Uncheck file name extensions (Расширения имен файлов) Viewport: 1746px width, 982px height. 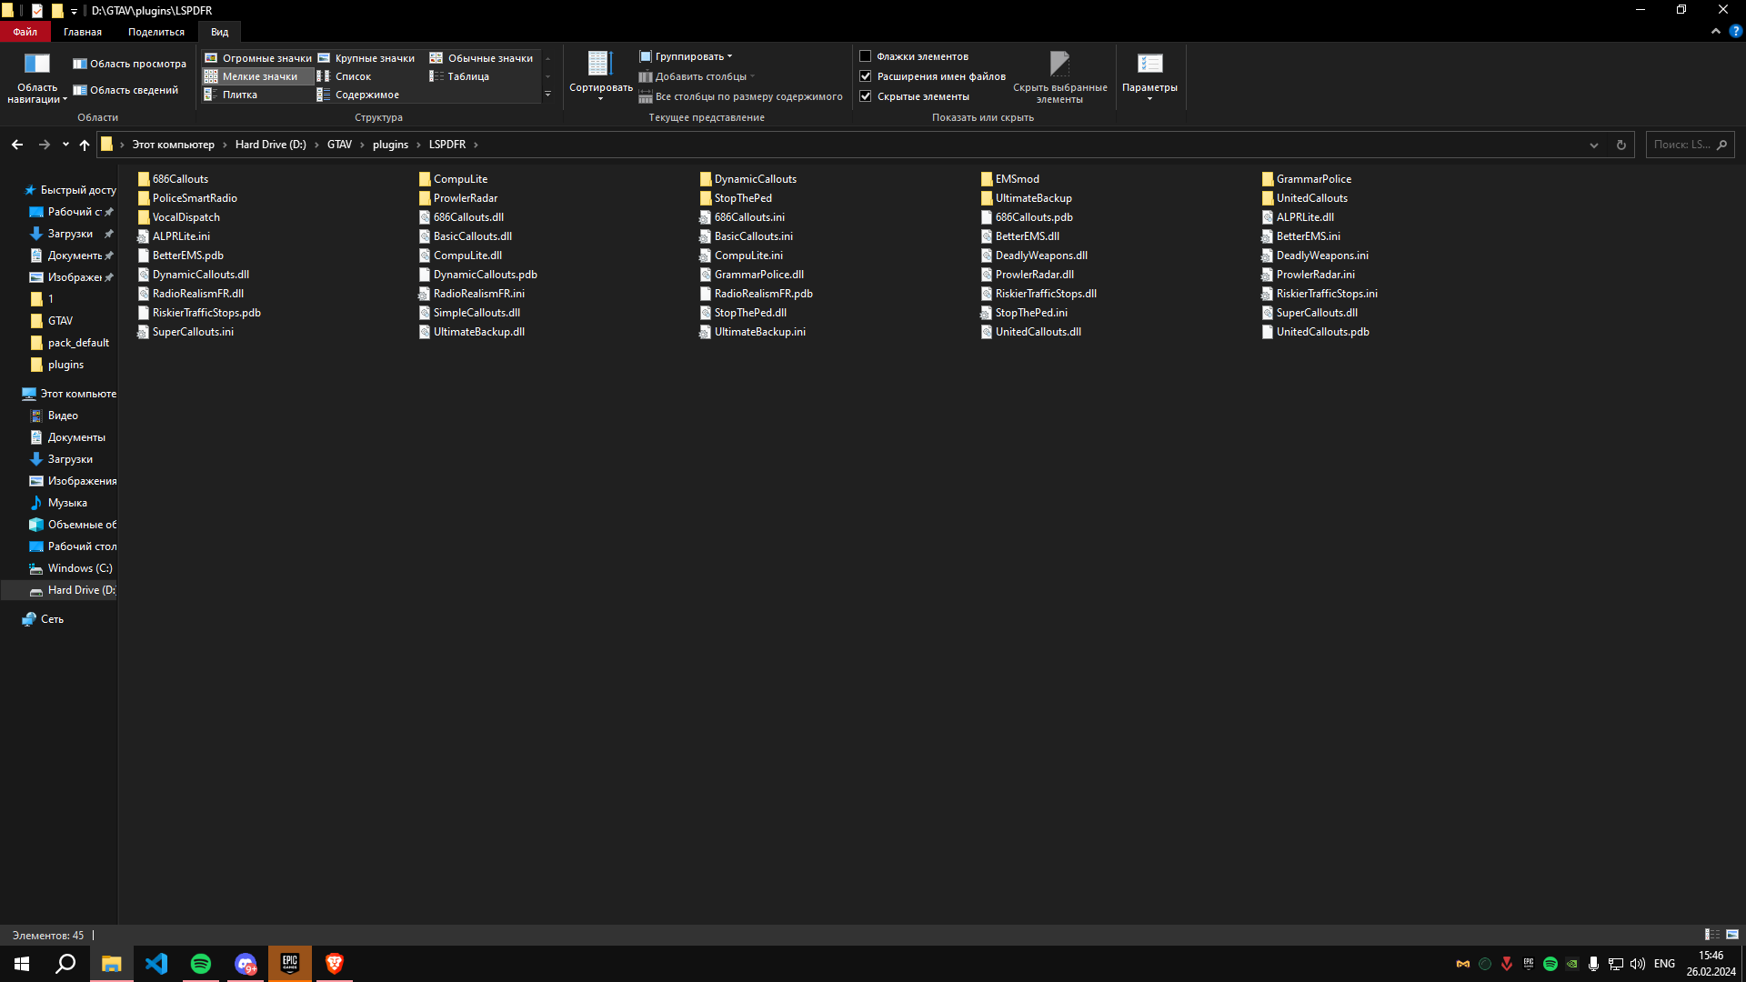[x=866, y=76]
